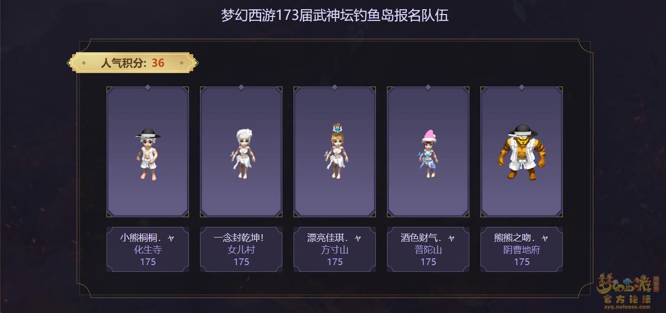Click the 女儿村 faction label
The width and height of the screenshot is (666, 313).
click(241, 250)
